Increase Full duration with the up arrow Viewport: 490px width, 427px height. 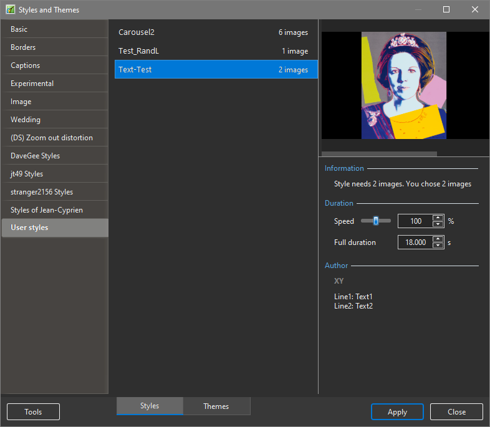click(x=438, y=239)
